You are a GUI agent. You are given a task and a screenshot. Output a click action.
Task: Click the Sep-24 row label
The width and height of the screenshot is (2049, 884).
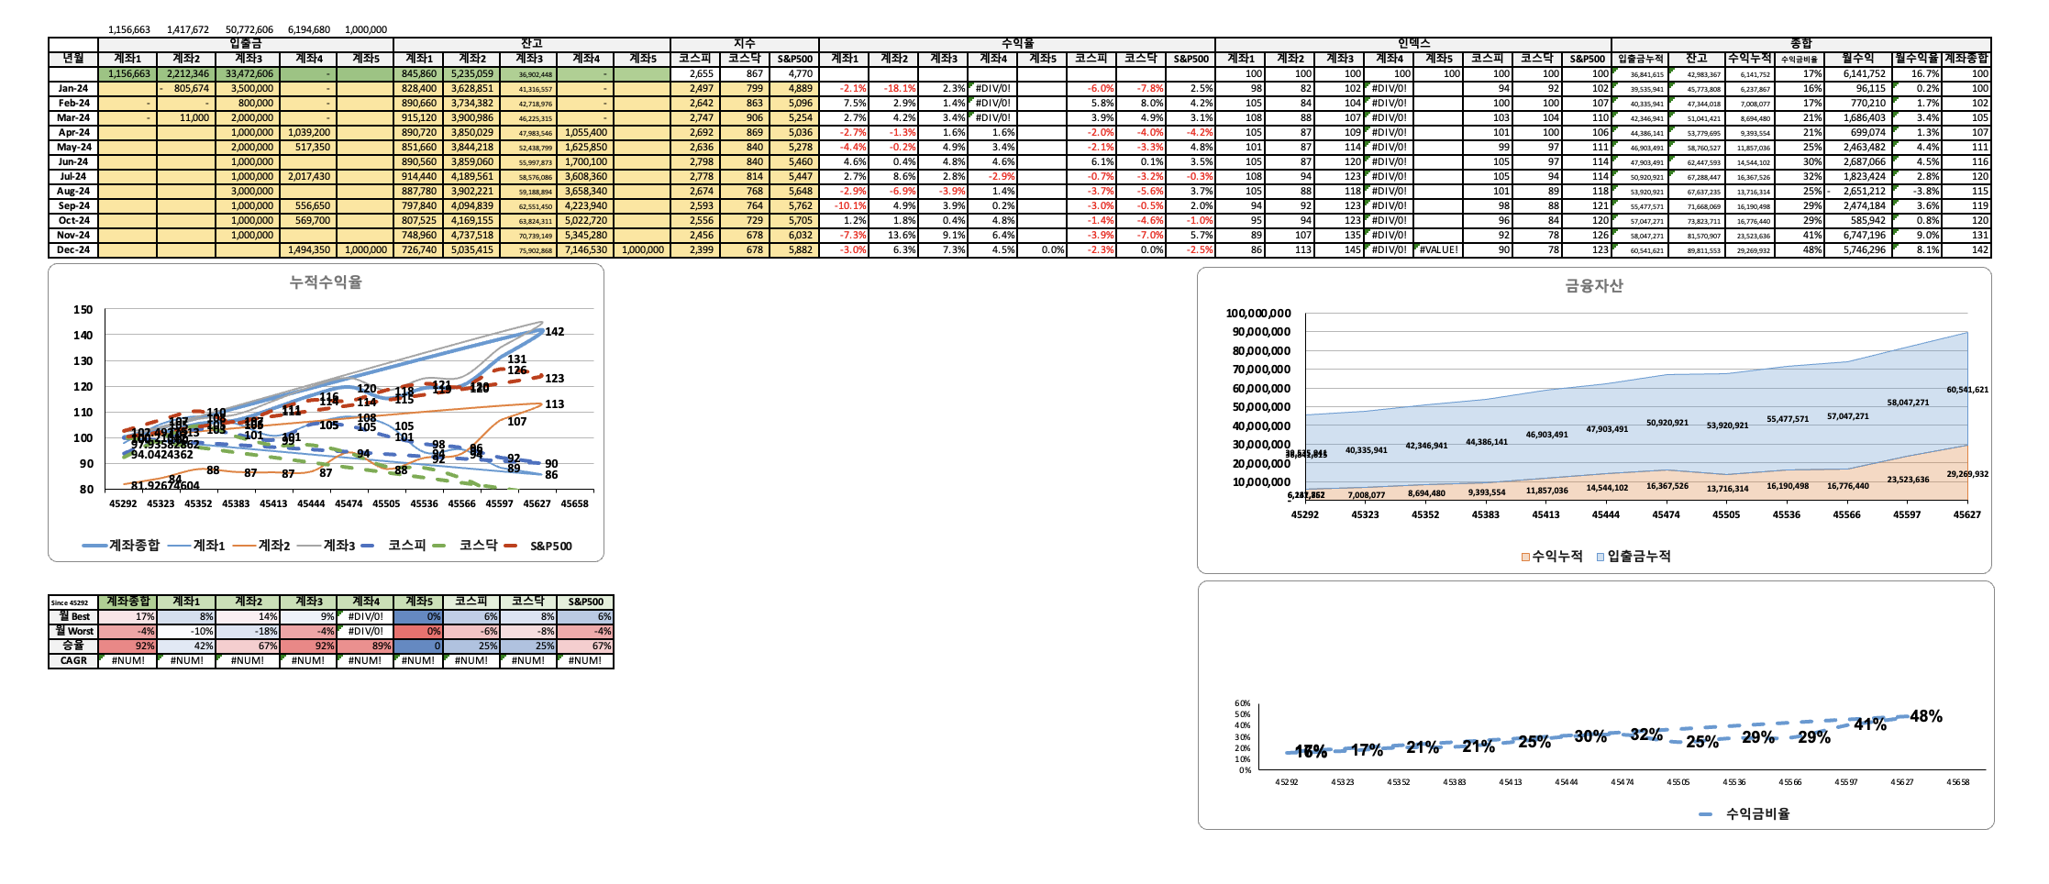(73, 206)
